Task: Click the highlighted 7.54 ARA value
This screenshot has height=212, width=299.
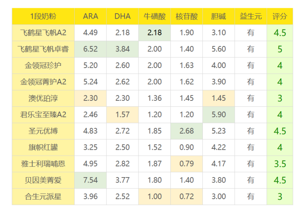Action: click(x=90, y=180)
